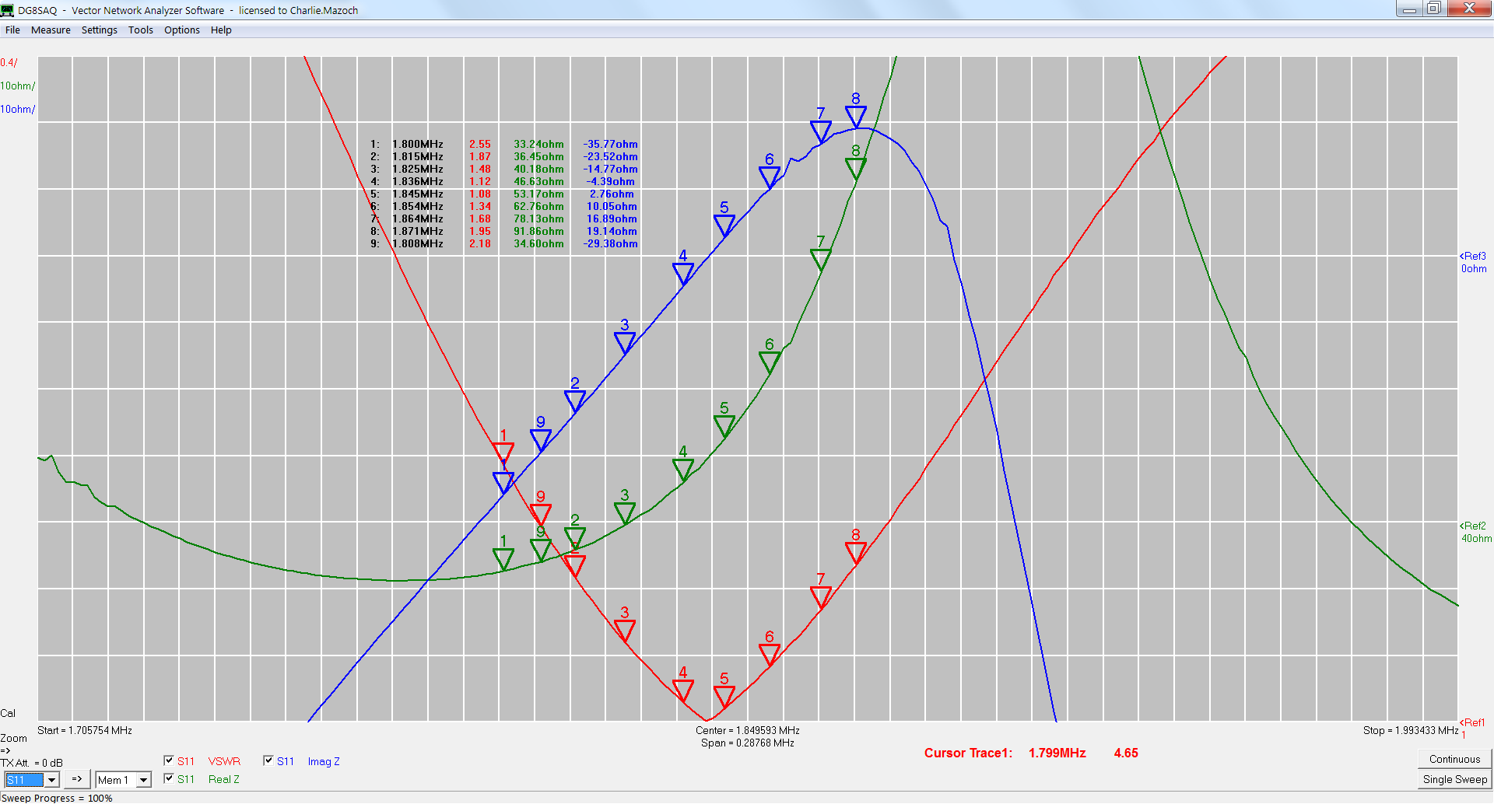The height and width of the screenshot is (804, 1494).
Task: Open the Tools menu
Action: pos(140,30)
